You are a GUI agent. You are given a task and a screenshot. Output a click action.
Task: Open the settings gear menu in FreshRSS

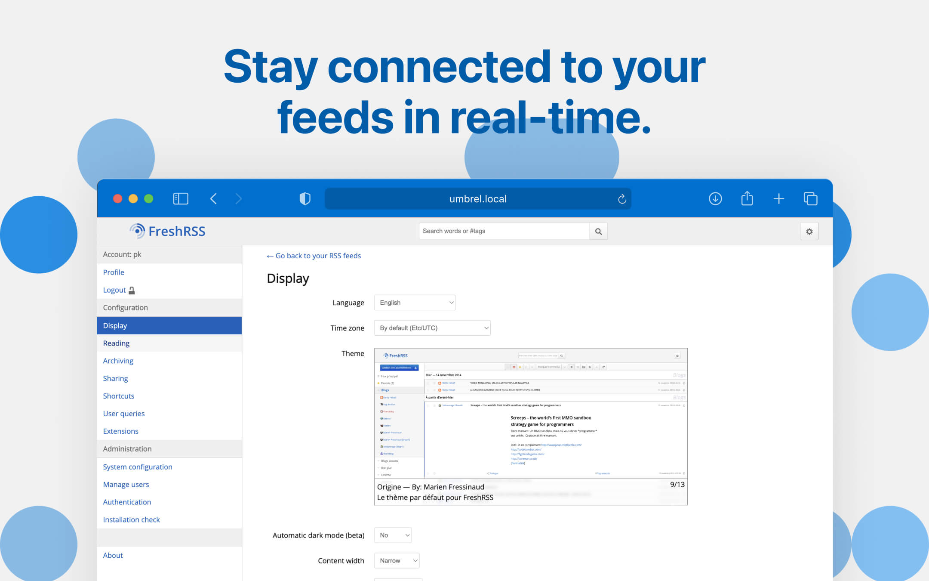pos(809,231)
